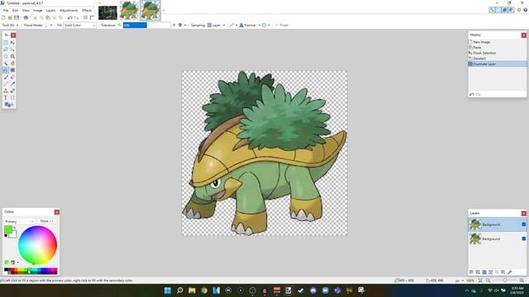Click the Open file toolbar icon

[10, 17]
